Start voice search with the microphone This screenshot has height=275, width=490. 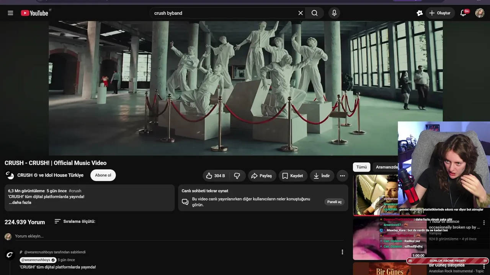pyautogui.click(x=334, y=13)
